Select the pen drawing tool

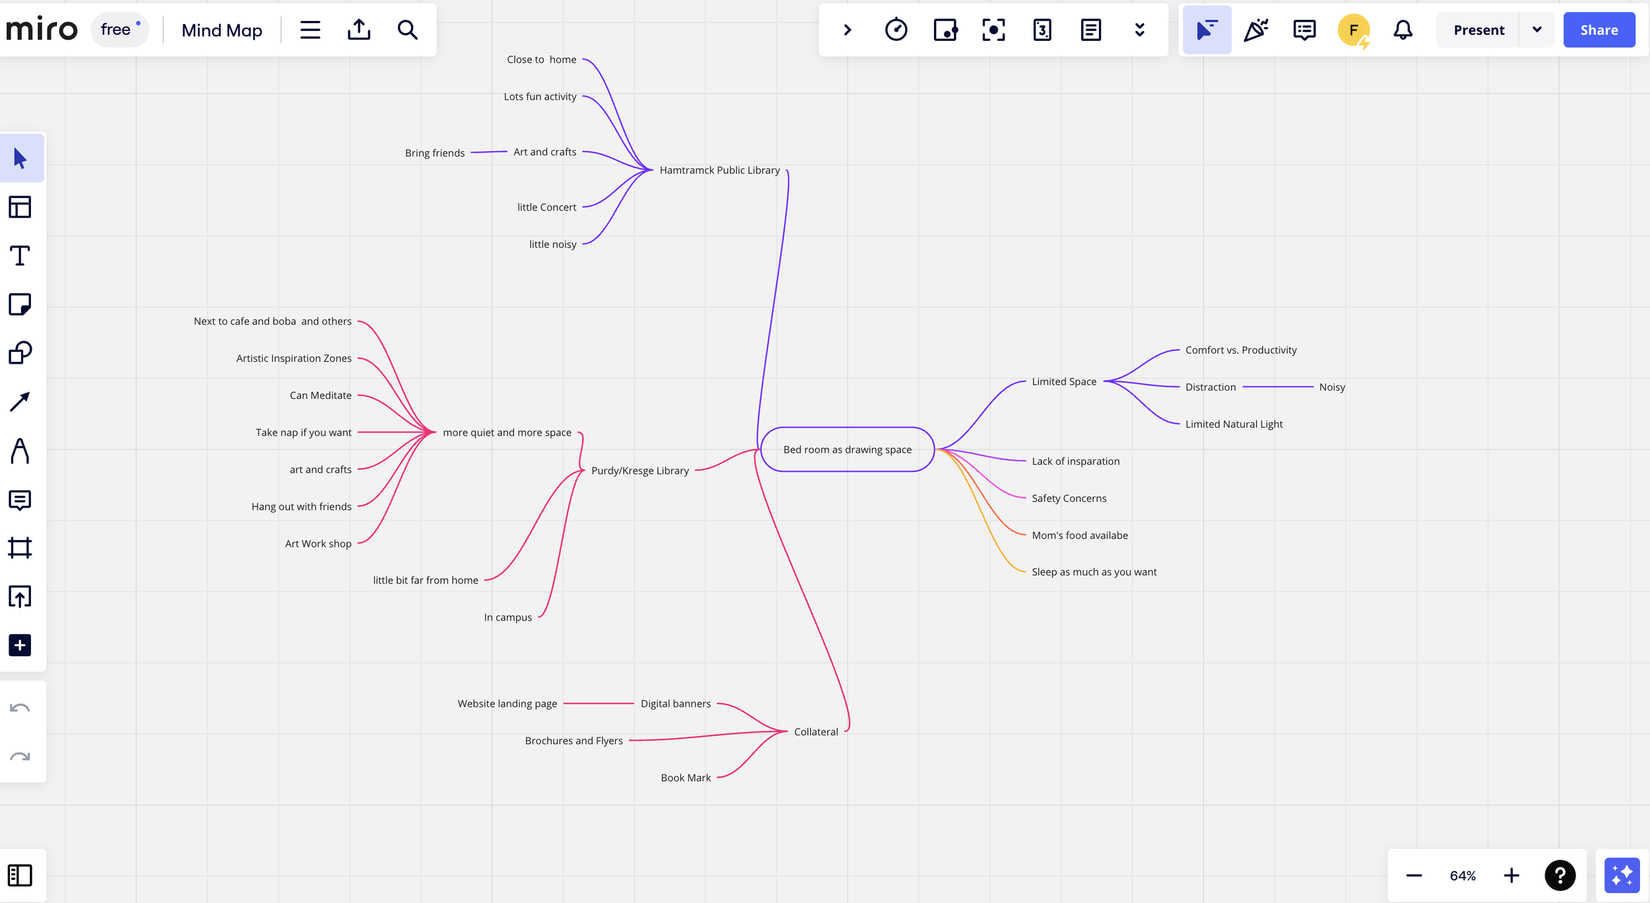point(20,451)
